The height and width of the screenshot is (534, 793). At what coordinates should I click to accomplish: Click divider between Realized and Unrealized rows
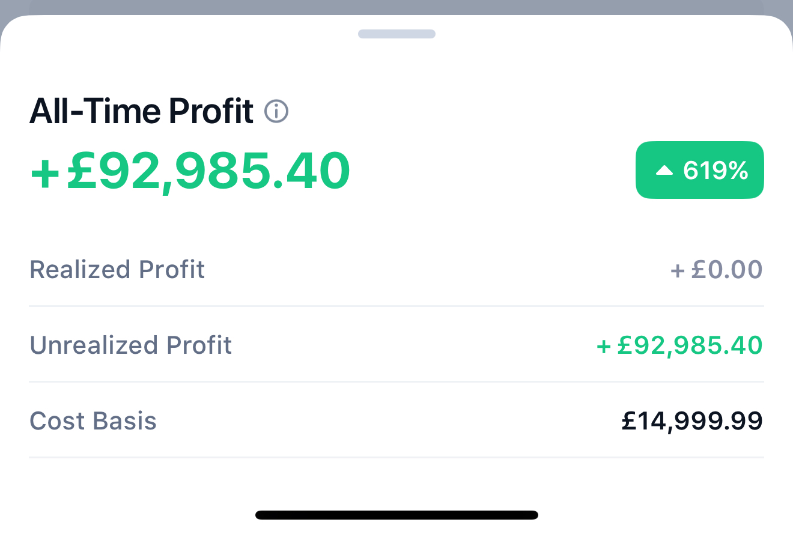(396, 306)
